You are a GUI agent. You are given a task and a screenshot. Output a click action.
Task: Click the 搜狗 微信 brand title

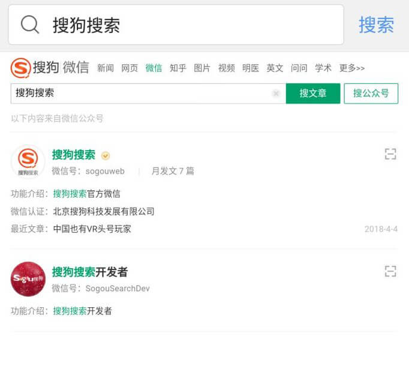tap(61, 68)
